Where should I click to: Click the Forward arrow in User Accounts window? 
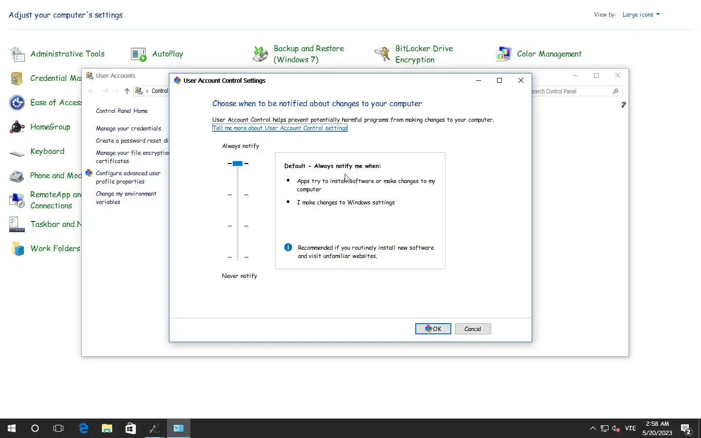point(106,91)
